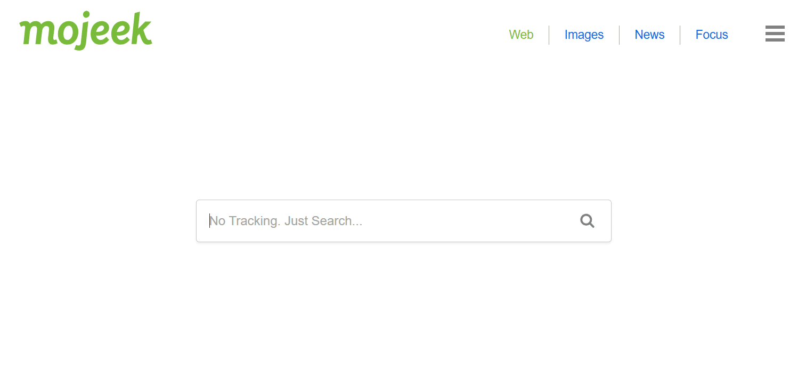Image resolution: width=806 pixels, height=379 pixels.
Task: Select the Web search tab
Action: [x=521, y=35]
